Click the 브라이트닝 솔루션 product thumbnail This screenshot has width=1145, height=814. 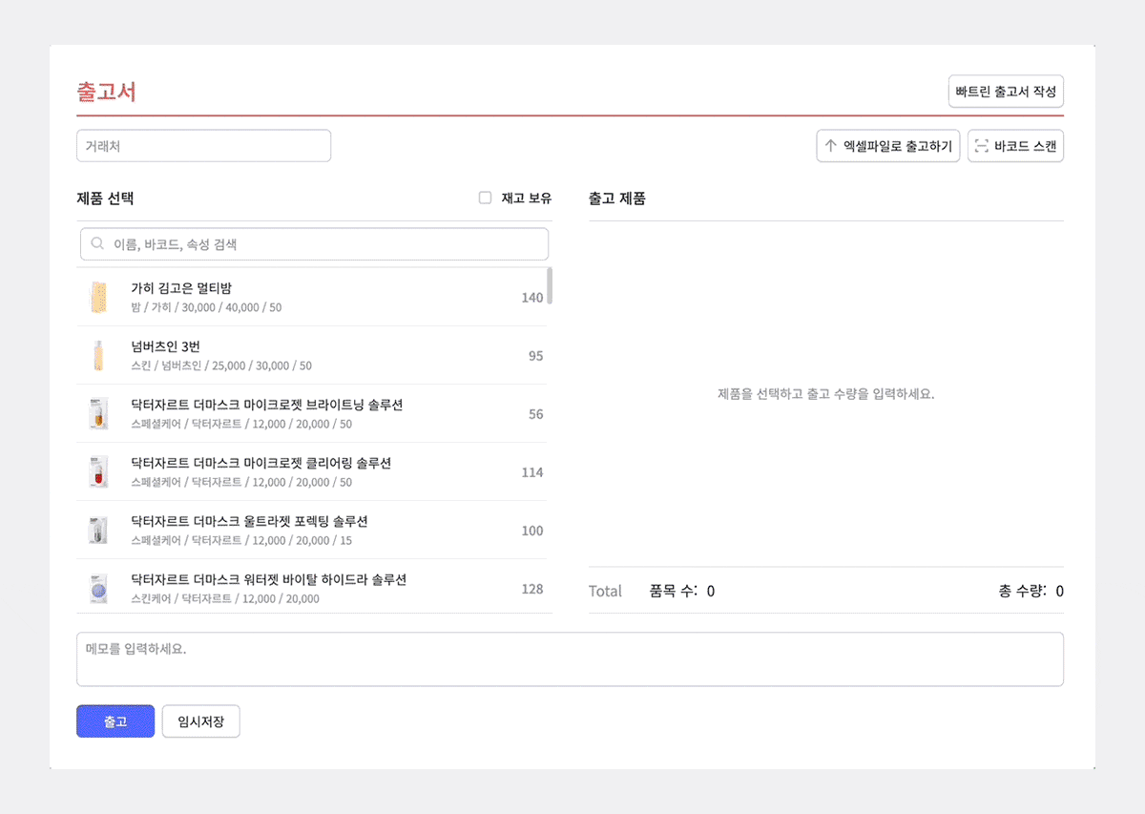tap(97, 413)
